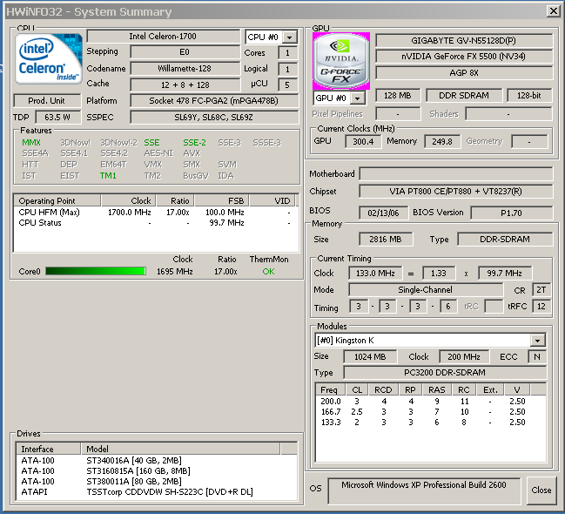This screenshot has width=565, height=514.
Task: Click the AGP 8X bus field
Action: (464, 73)
